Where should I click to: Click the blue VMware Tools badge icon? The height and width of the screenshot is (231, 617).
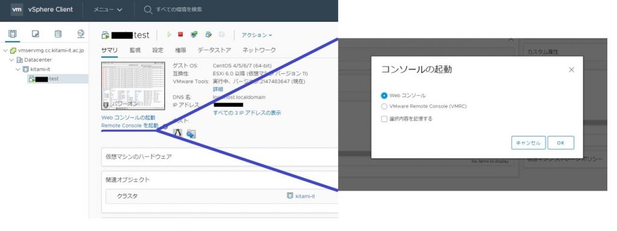[191, 133]
